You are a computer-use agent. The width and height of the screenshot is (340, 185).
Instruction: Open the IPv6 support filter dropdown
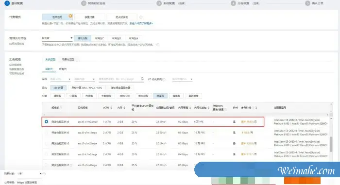(182, 79)
